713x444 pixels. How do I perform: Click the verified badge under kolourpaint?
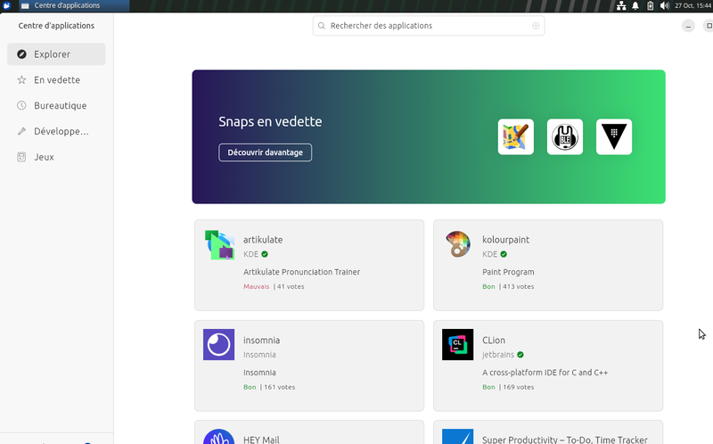504,254
